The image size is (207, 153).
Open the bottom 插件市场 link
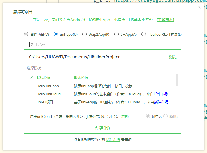point(113,140)
